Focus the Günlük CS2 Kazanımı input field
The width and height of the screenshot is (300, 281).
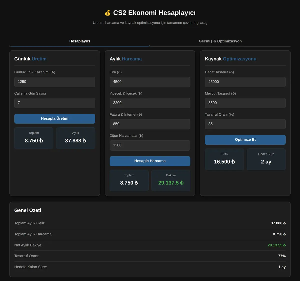click(55, 82)
